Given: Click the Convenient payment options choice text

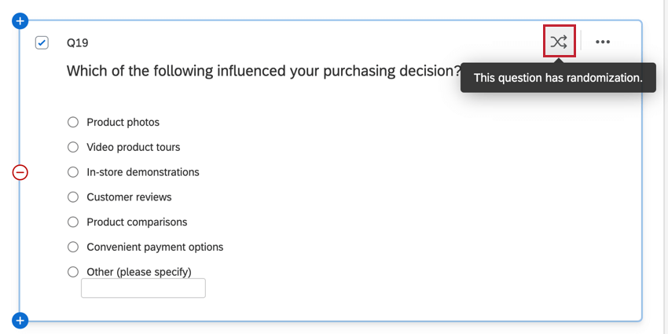Looking at the screenshot, I should (x=155, y=247).
